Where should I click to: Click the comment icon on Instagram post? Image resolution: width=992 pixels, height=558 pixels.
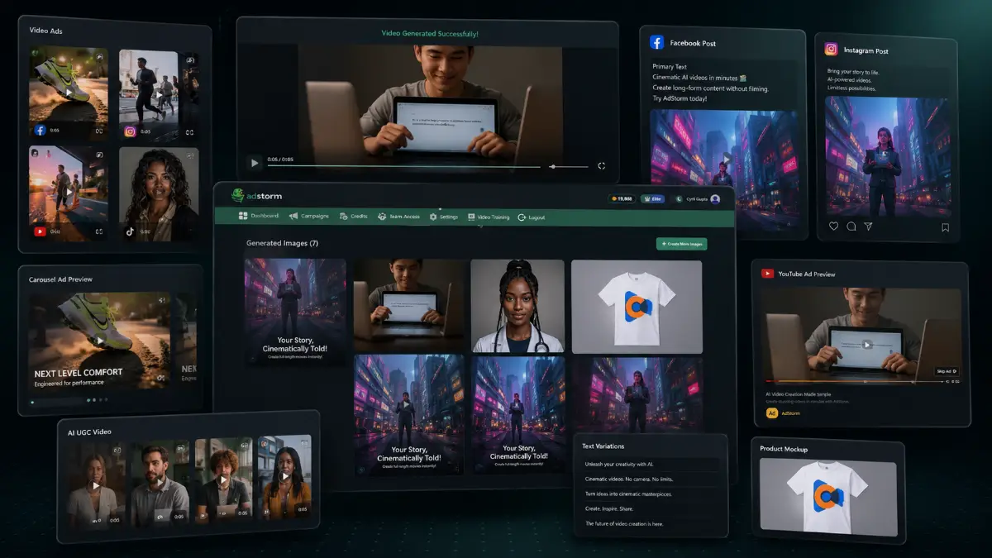pos(851,227)
